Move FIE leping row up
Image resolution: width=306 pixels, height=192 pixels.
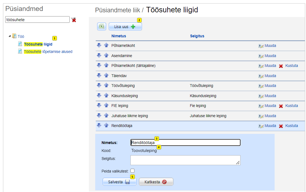(106, 106)
